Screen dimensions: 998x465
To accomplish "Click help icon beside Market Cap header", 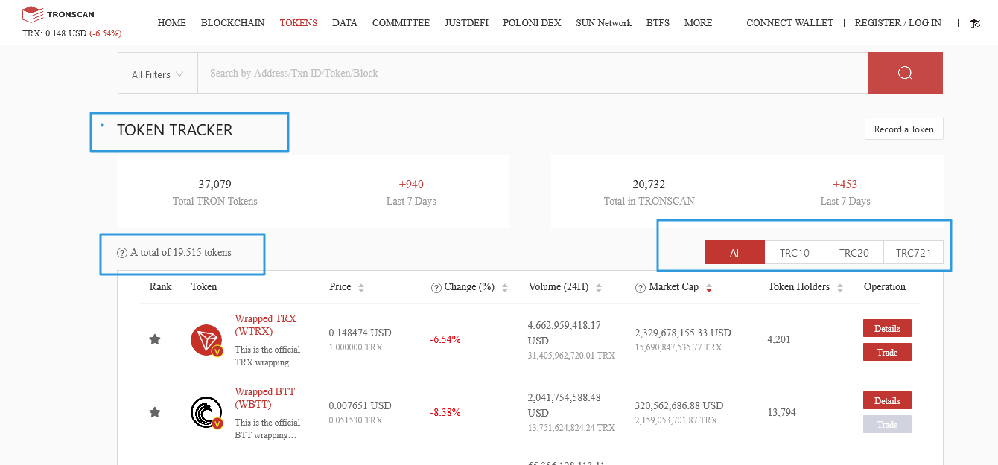I will point(641,288).
